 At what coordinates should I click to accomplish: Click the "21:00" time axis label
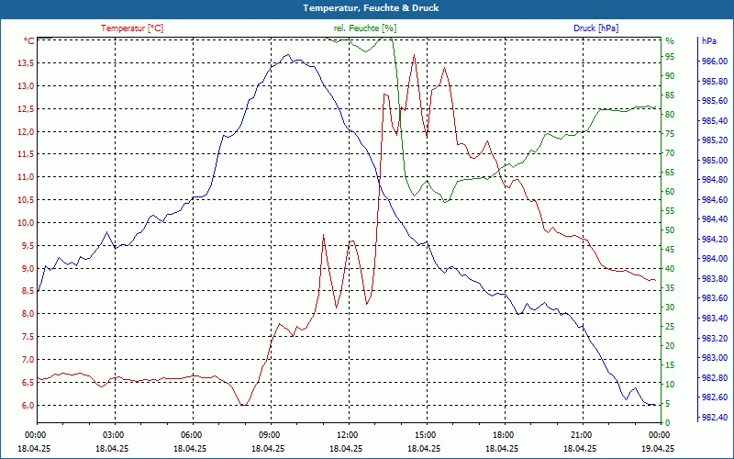[x=581, y=434]
